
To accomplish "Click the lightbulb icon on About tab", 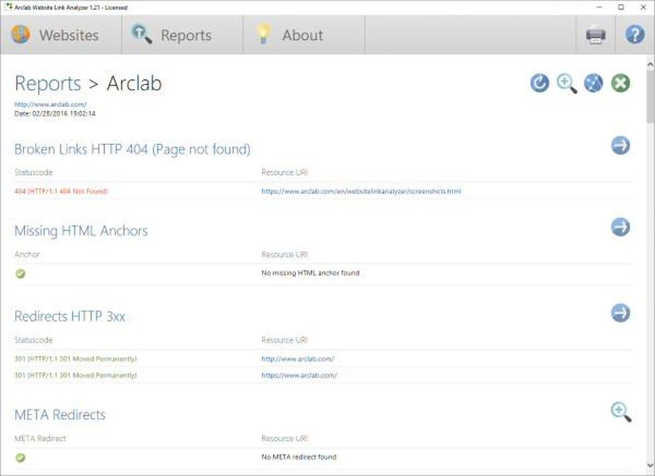I will point(263,34).
